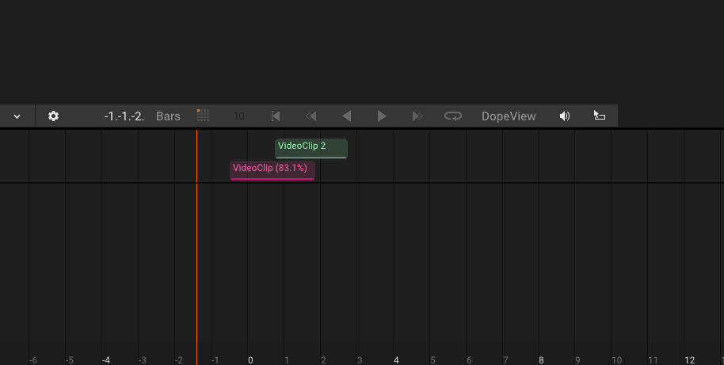This screenshot has height=365, width=724.
Task: Mute audio with the speaker icon
Action: coord(565,116)
